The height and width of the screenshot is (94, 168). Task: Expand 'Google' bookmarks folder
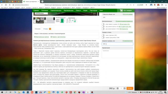point(18,8)
